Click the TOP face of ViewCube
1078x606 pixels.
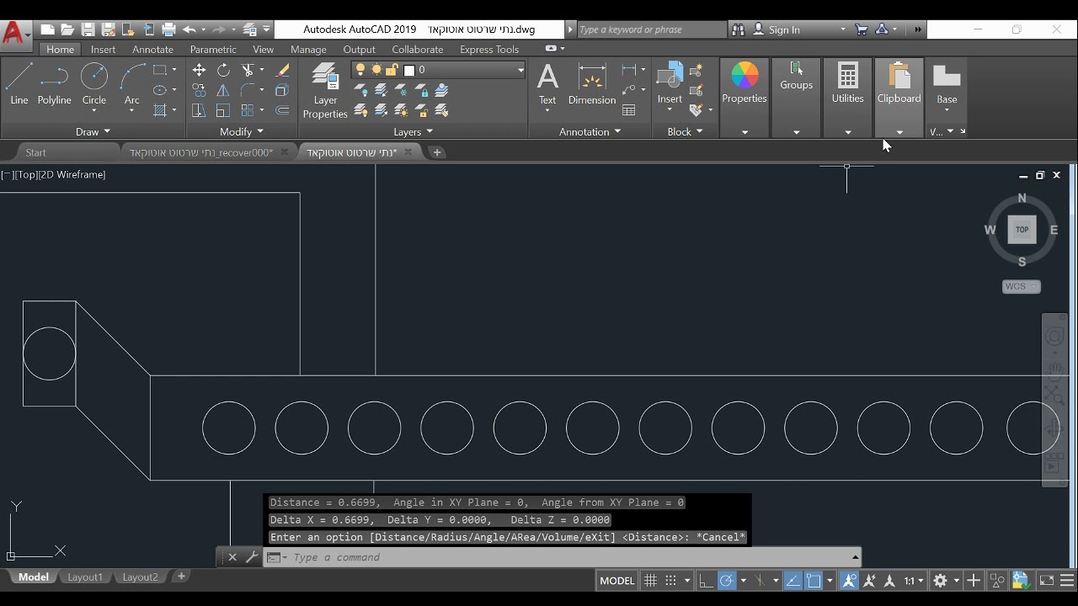tap(1022, 229)
